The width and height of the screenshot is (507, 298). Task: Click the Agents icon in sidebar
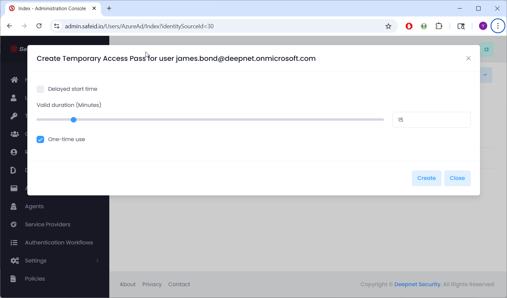(x=13, y=206)
